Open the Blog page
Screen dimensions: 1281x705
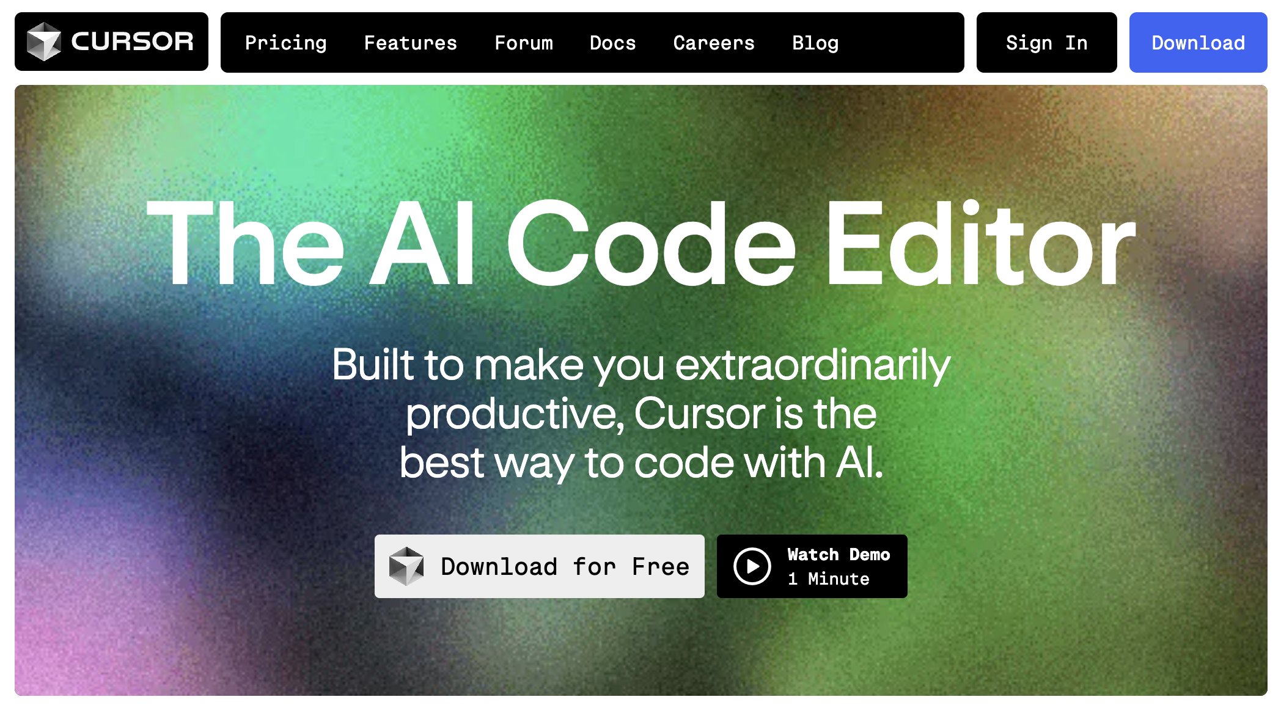tap(815, 43)
